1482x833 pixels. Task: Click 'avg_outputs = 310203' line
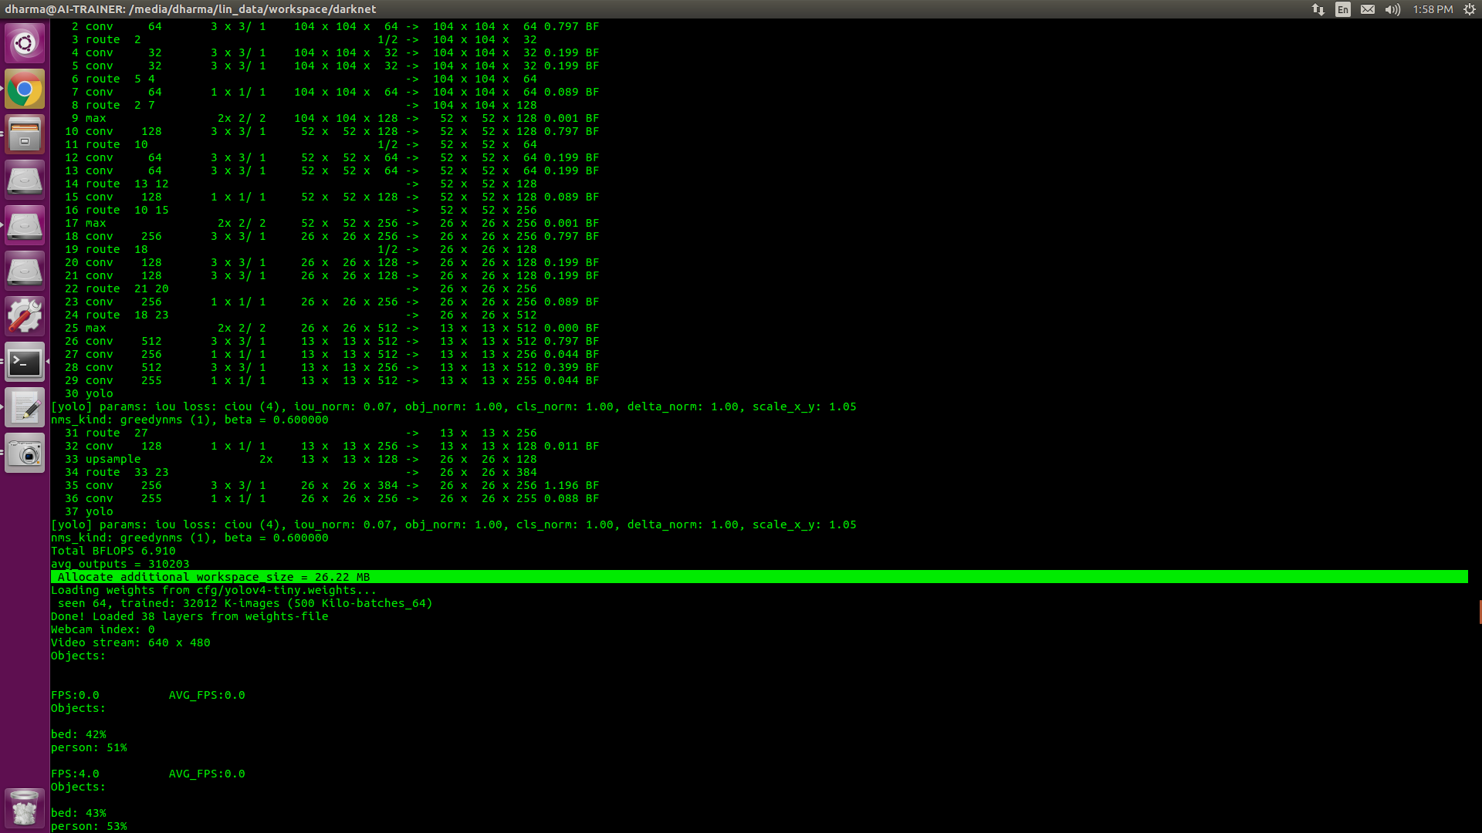pyautogui.click(x=120, y=564)
